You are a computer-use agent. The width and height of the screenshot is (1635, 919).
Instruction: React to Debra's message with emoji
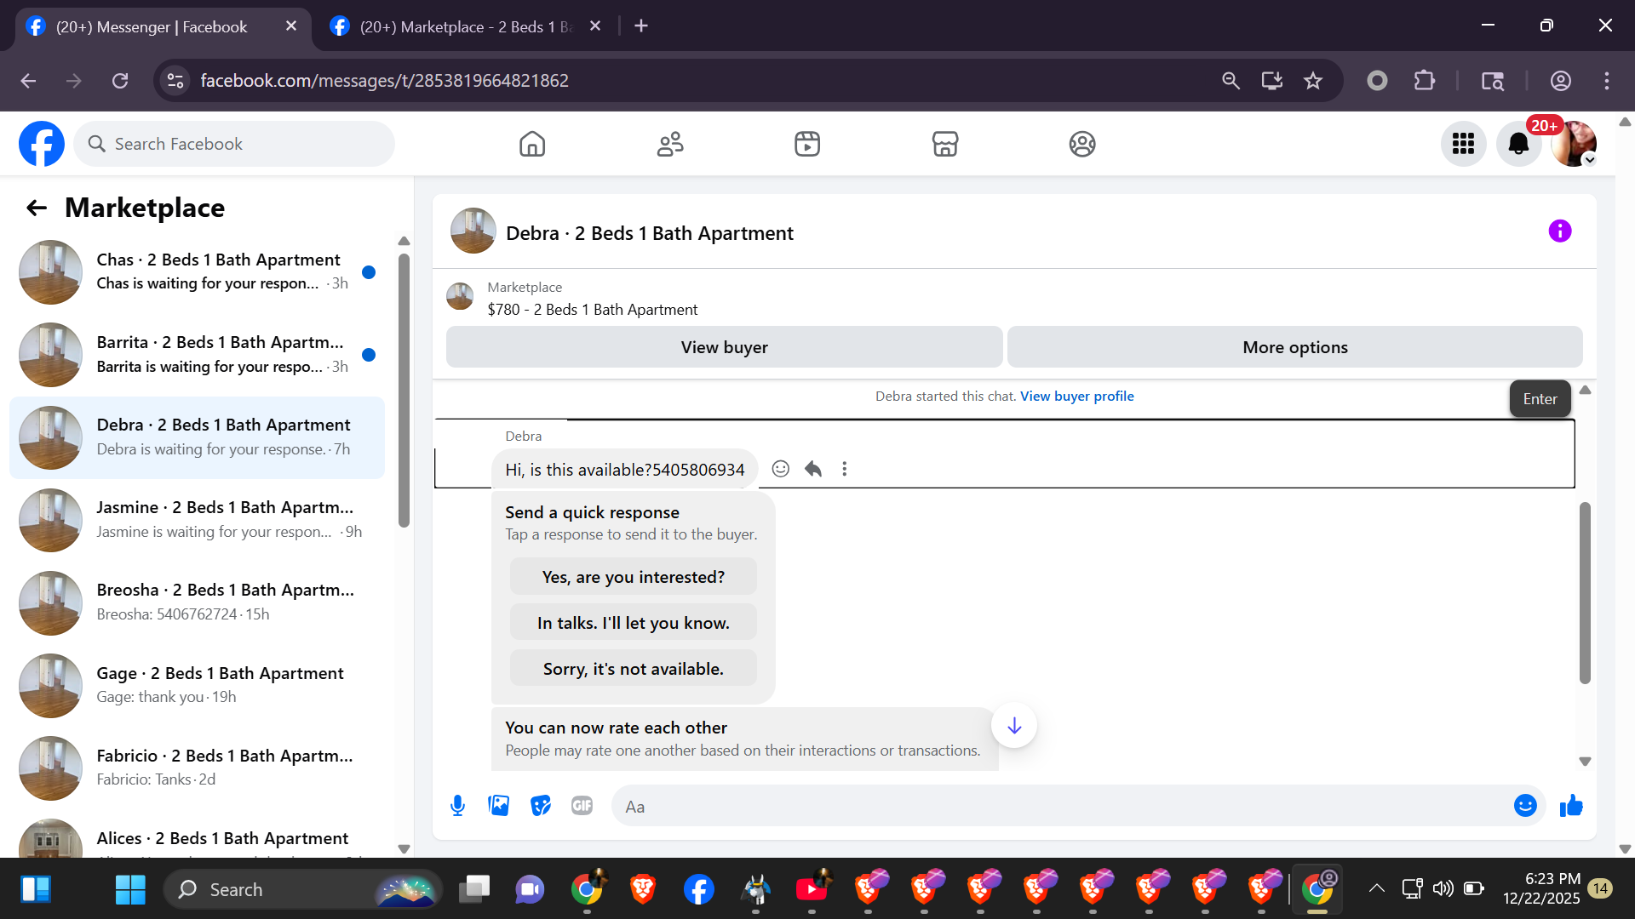(x=780, y=469)
